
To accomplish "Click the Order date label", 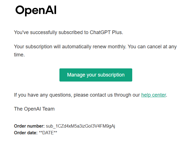I will click(x=26, y=133).
